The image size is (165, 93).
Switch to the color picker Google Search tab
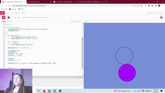(64, 2)
